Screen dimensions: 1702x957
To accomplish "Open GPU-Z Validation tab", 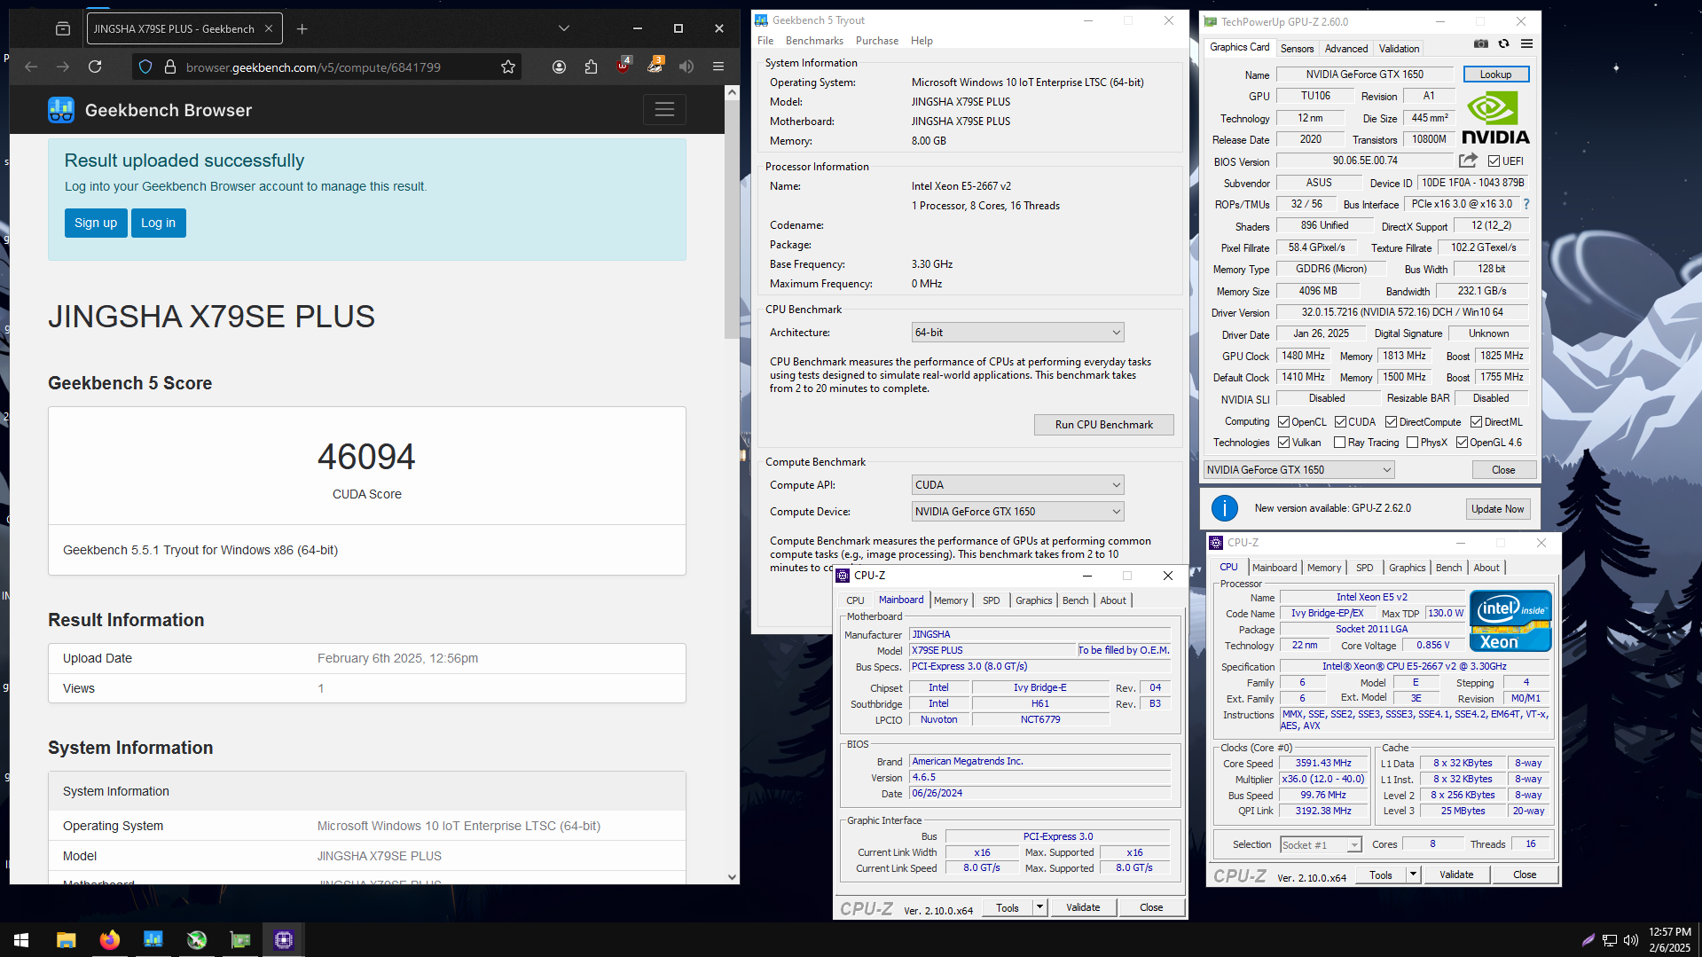I will [1399, 49].
